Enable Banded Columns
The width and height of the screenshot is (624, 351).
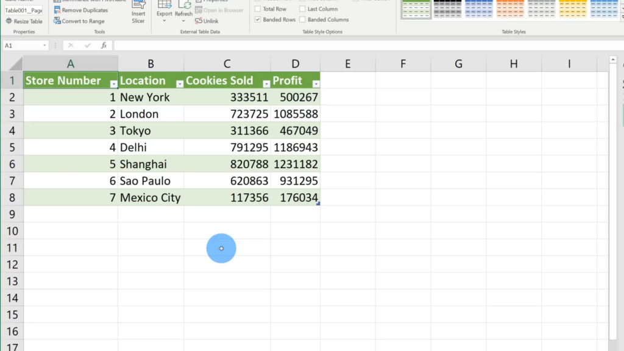click(x=302, y=19)
